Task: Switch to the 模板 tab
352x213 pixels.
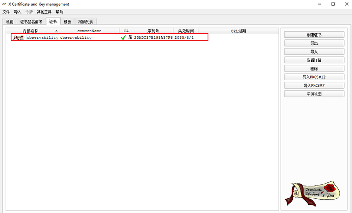Action: click(x=67, y=21)
